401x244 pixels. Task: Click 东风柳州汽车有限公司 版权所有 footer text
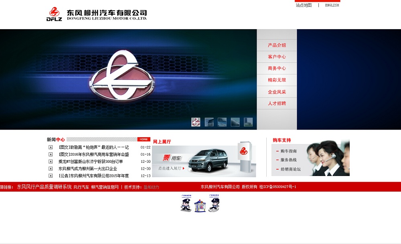coord(229,187)
